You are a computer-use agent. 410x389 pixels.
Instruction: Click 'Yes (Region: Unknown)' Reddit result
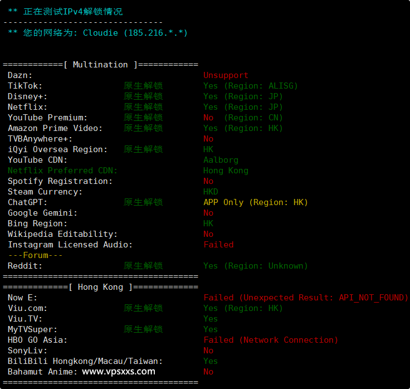pos(256,266)
